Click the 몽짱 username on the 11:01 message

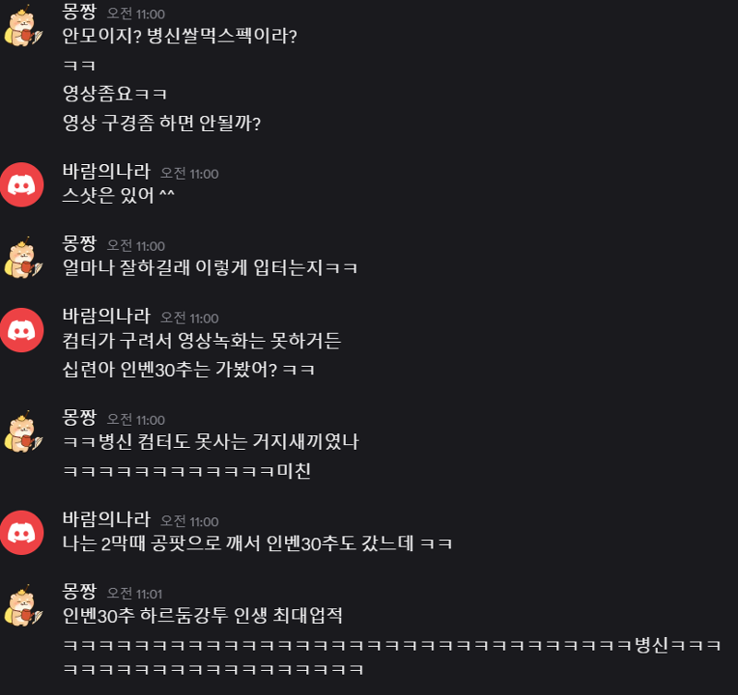pyautogui.click(x=79, y=592)
